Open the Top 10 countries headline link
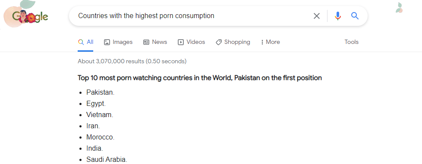Image resolution: width=422 pixels, height=164 pixels. 200,78
